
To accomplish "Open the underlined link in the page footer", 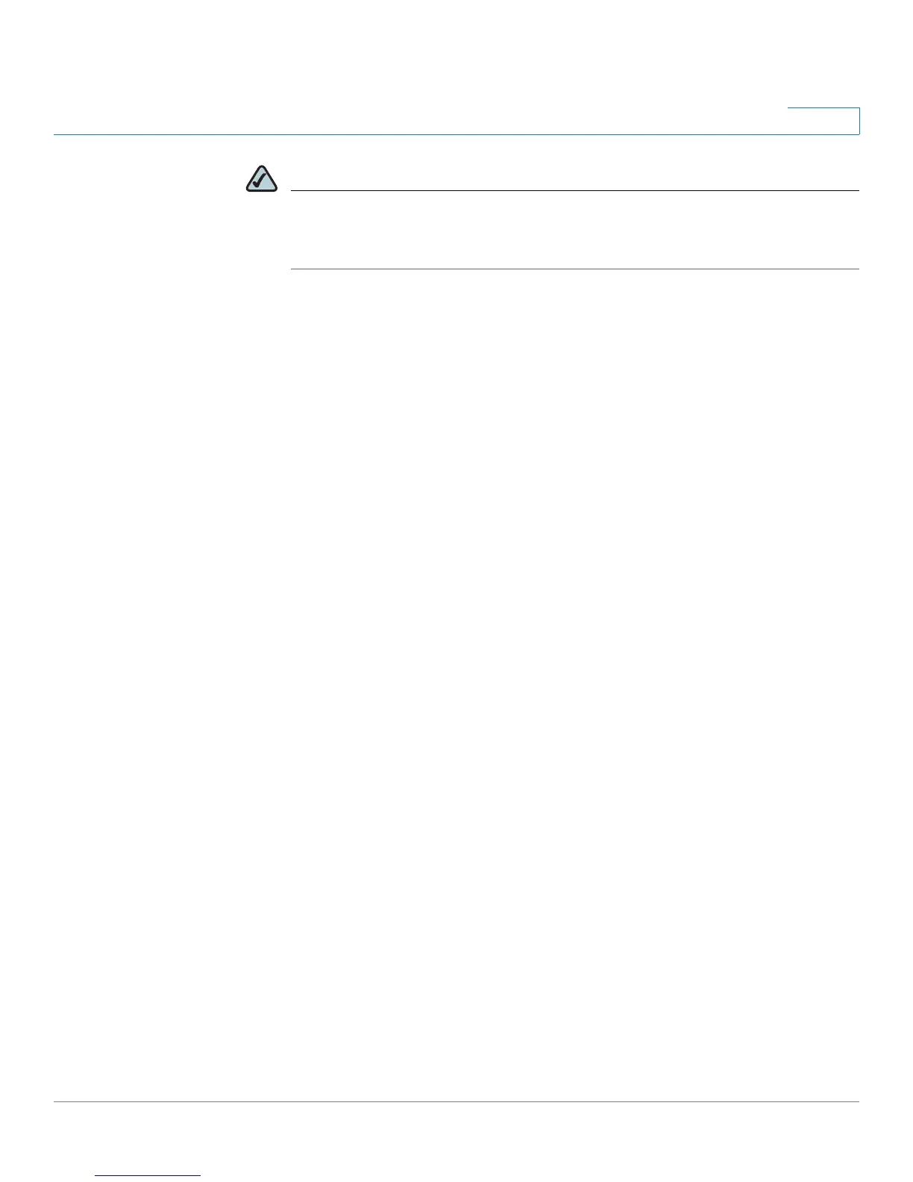I will 148,1176.
